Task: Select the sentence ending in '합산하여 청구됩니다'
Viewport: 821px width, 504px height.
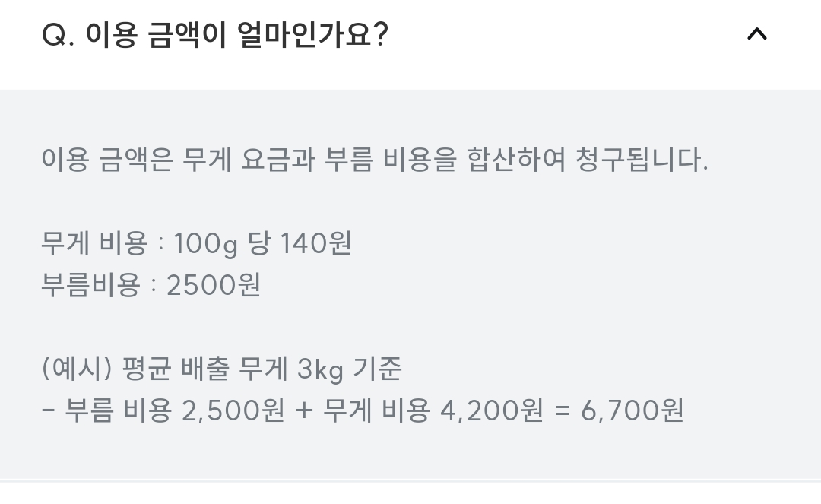Action: [x=374, y=160]
